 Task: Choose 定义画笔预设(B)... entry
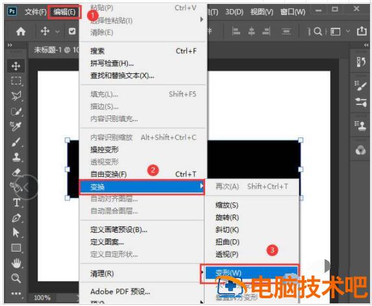[x=142, y=230]
